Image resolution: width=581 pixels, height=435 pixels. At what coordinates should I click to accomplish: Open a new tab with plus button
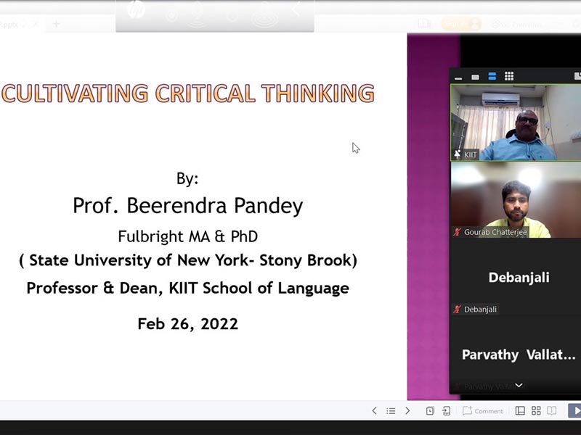[x=56, y=24]
